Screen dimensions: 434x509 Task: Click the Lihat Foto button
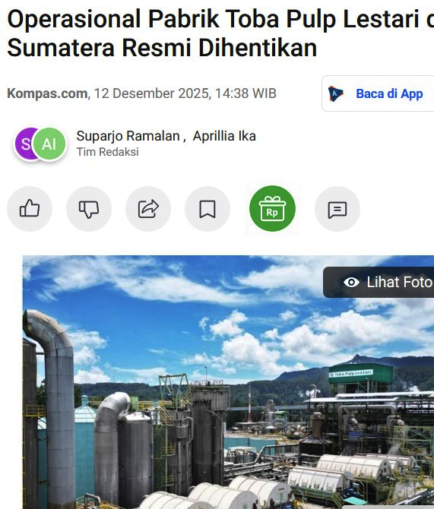(379, 282)
